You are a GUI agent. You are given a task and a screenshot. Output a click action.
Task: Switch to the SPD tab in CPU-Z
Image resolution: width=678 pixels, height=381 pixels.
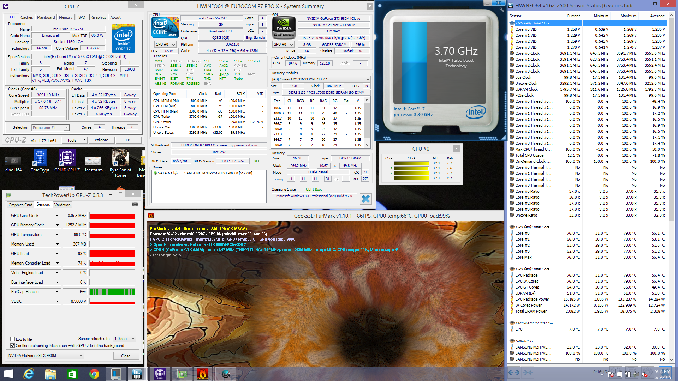click(x=82, y=17)
